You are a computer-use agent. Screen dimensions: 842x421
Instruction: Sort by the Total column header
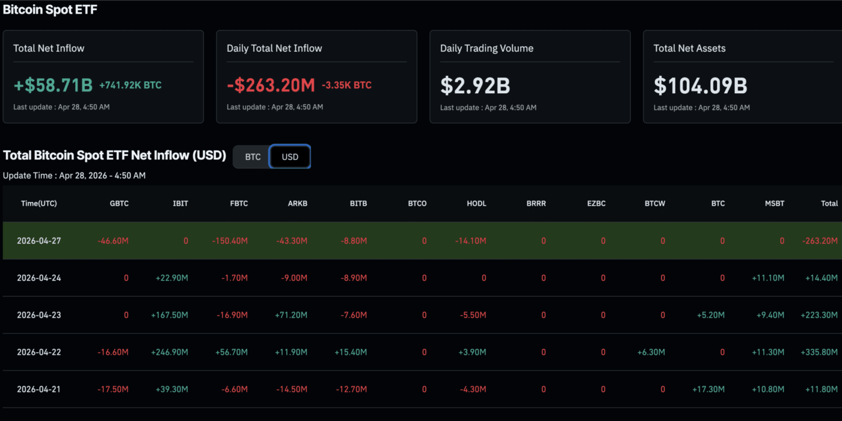[x=829, y=203]
